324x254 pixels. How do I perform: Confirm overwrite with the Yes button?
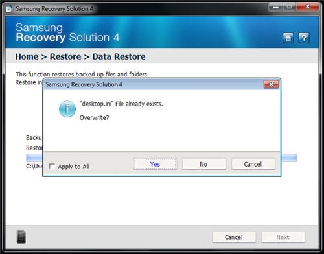tap(155, 164)
